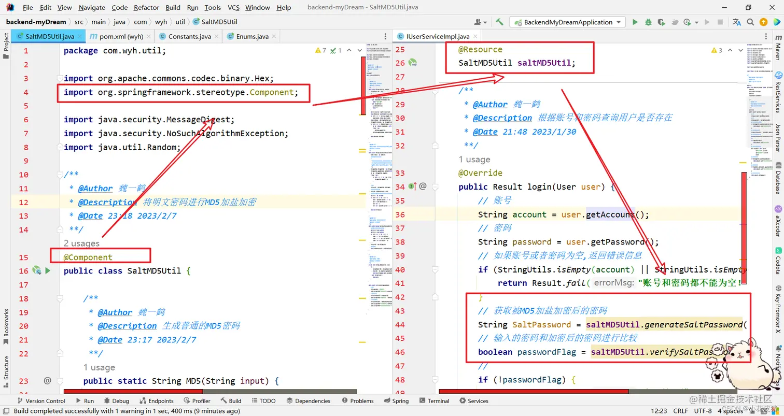
Task: Open the Spring tool window
Action: (396, 400)
